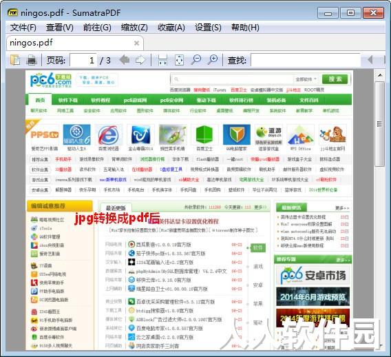Click the Internet Explorer style browser icon
The width and height of the screenshot is (391, 357).
click(109, 135)
